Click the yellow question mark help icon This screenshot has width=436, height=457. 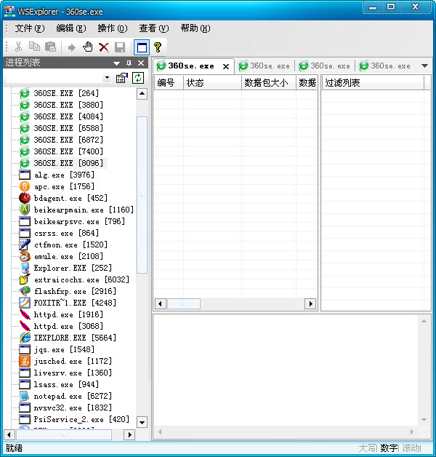158,47
